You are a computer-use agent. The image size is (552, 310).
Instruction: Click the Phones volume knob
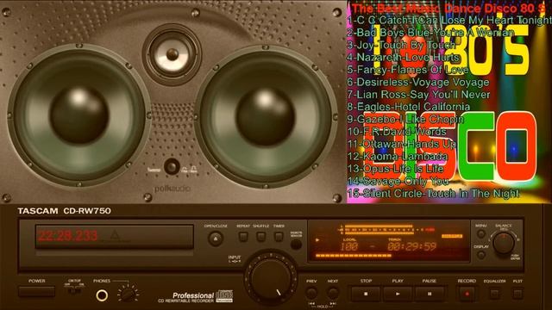click(x=128, y=294)
